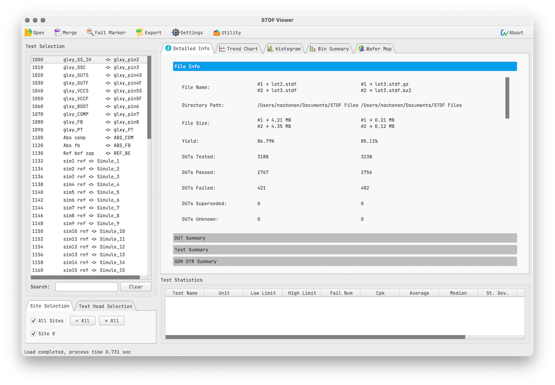Click the Open folder icon
The image size is (555, 385).
pyautogui.click(x=28, y=33)
